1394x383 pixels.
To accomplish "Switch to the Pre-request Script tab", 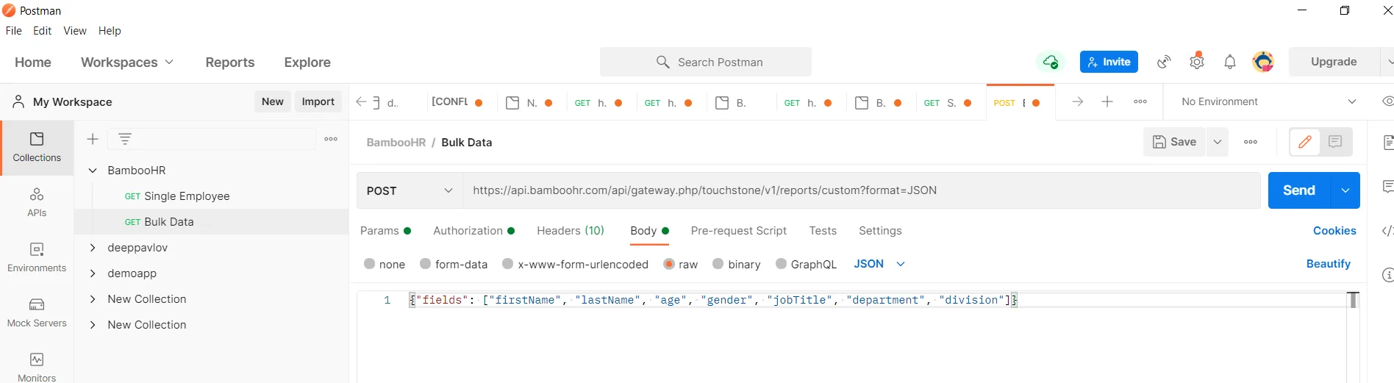I will [x=739, y=231].
